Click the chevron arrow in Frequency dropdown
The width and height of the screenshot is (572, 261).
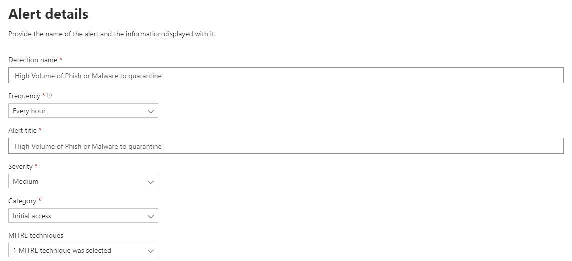click(x=150, y=111)
